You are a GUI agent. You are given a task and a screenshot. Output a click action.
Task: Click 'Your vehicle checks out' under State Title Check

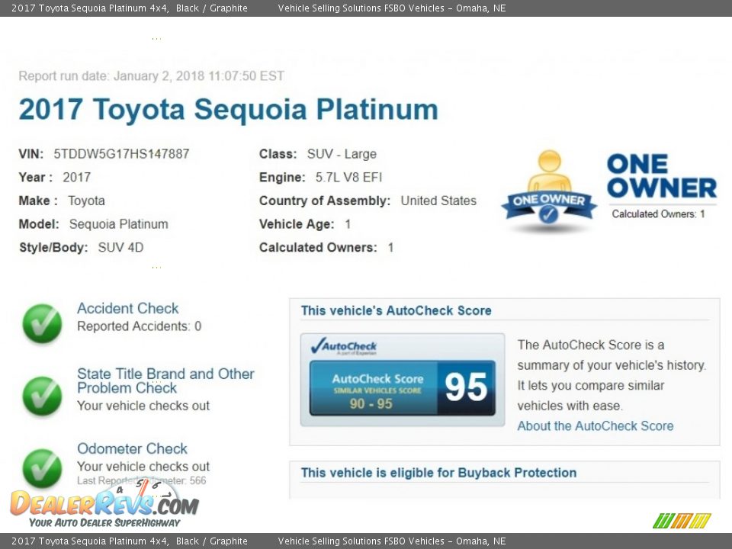143,406
